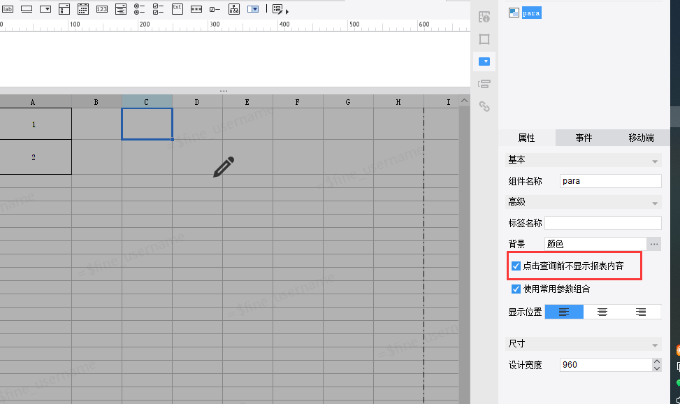Screen dimensions: 680x404
Task: Increase design width with up stepper
Action: pyautogui.click(x=656, y=361)
